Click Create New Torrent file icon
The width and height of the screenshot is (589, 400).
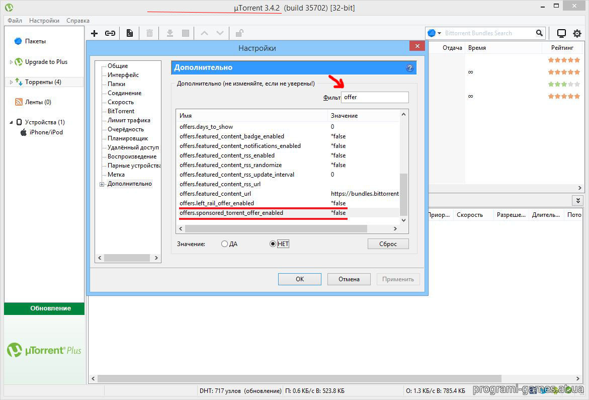pos(130,33)
